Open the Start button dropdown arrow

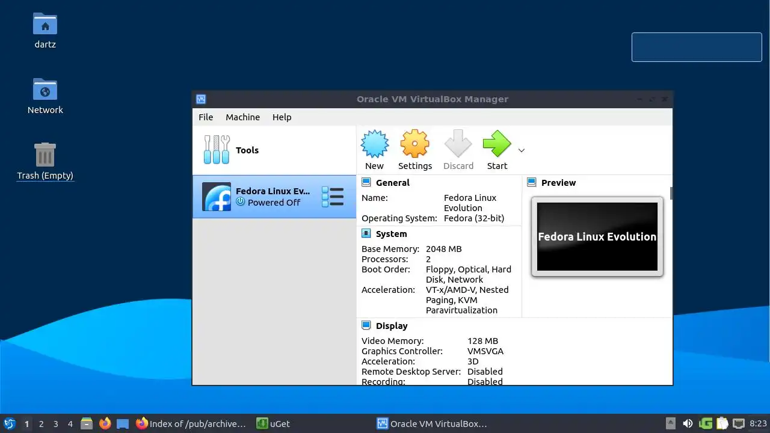(x=522, y=150)
